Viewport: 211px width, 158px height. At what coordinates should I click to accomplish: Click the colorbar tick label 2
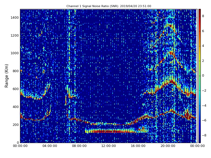coord(203,61)
